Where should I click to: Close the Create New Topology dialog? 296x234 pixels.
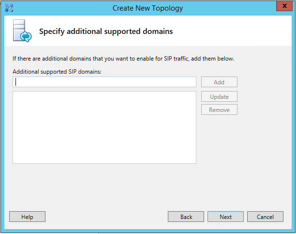tap(284, 6)
